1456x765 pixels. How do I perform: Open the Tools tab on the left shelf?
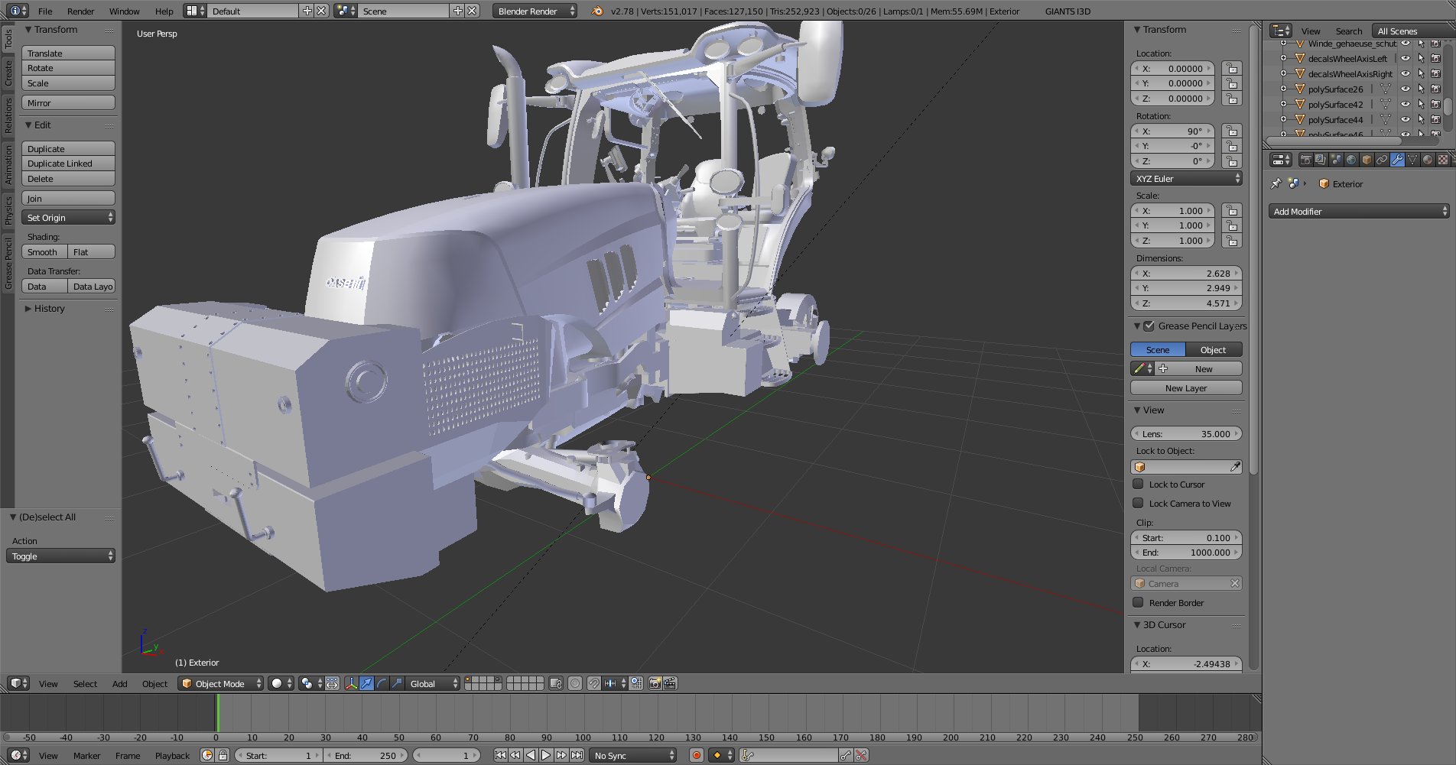click(x=8, y=39)
